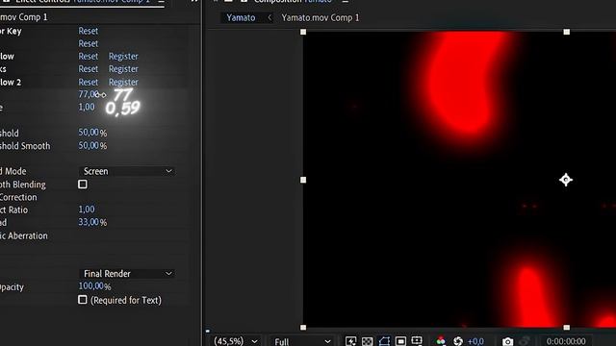Viewport: 616px width, 346px height.
Task: Click Reset in the Glow row
Action: (x=88, y=57)
